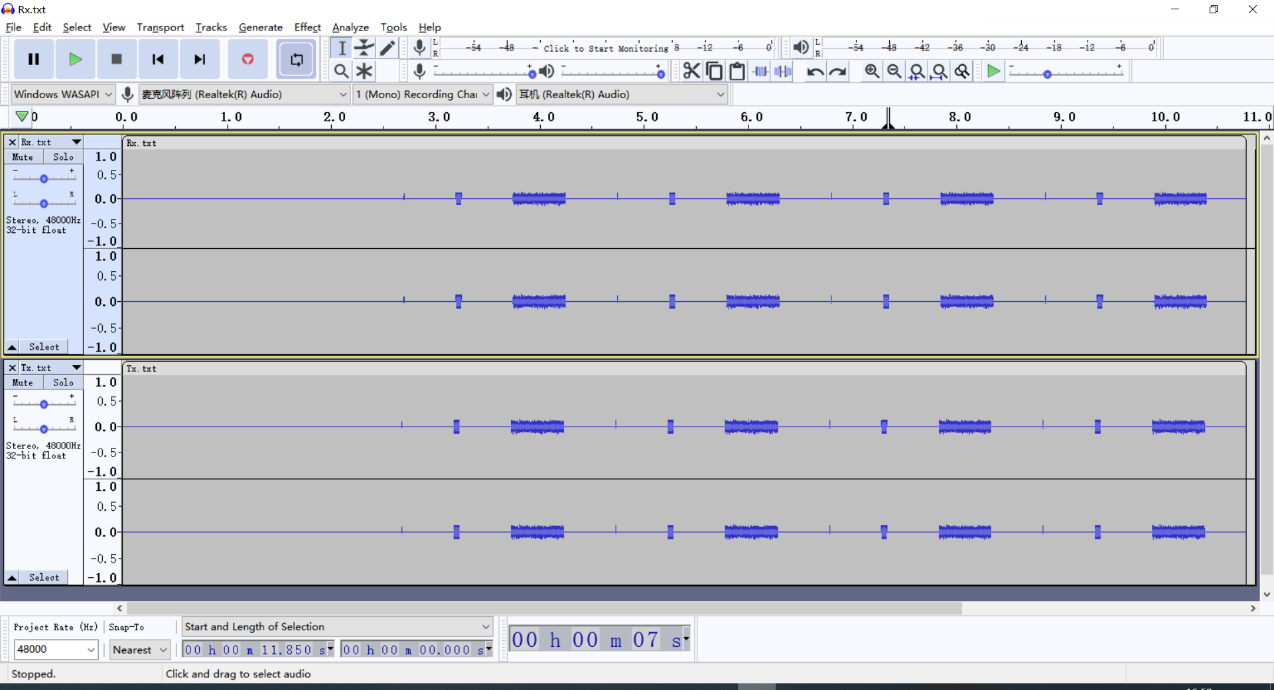The width and height of the screenshot is (1274, 690).
Task: Mute the Rx.txt track
Action: click(x=23, y=157)
